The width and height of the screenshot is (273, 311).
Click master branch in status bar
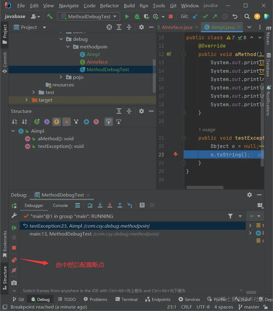tap(249, 307)
